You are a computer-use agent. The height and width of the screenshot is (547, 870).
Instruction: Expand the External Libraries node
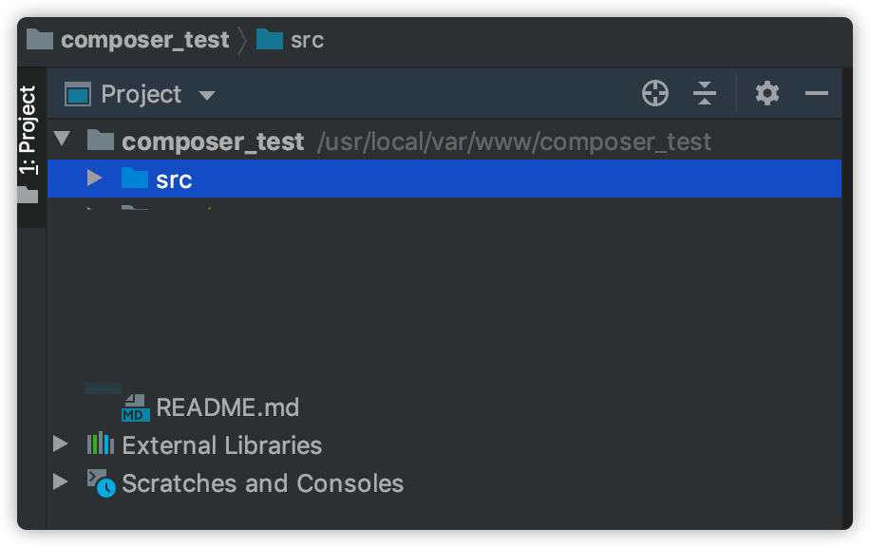point(61,444)
